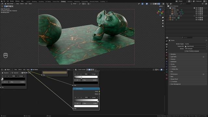
Task: Toggle the Open Shading Language checkbox
Action: point(185,51)
